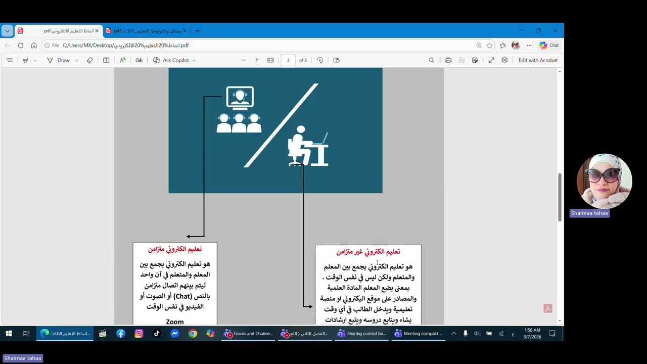Open the Windows Start menu
This screenshot has height=364, width=647.
click(9, 334)
